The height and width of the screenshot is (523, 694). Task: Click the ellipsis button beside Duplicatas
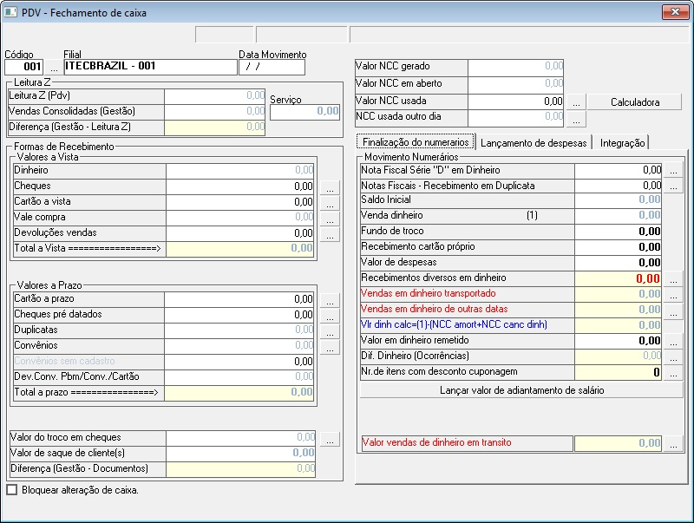tap(330, 331)
